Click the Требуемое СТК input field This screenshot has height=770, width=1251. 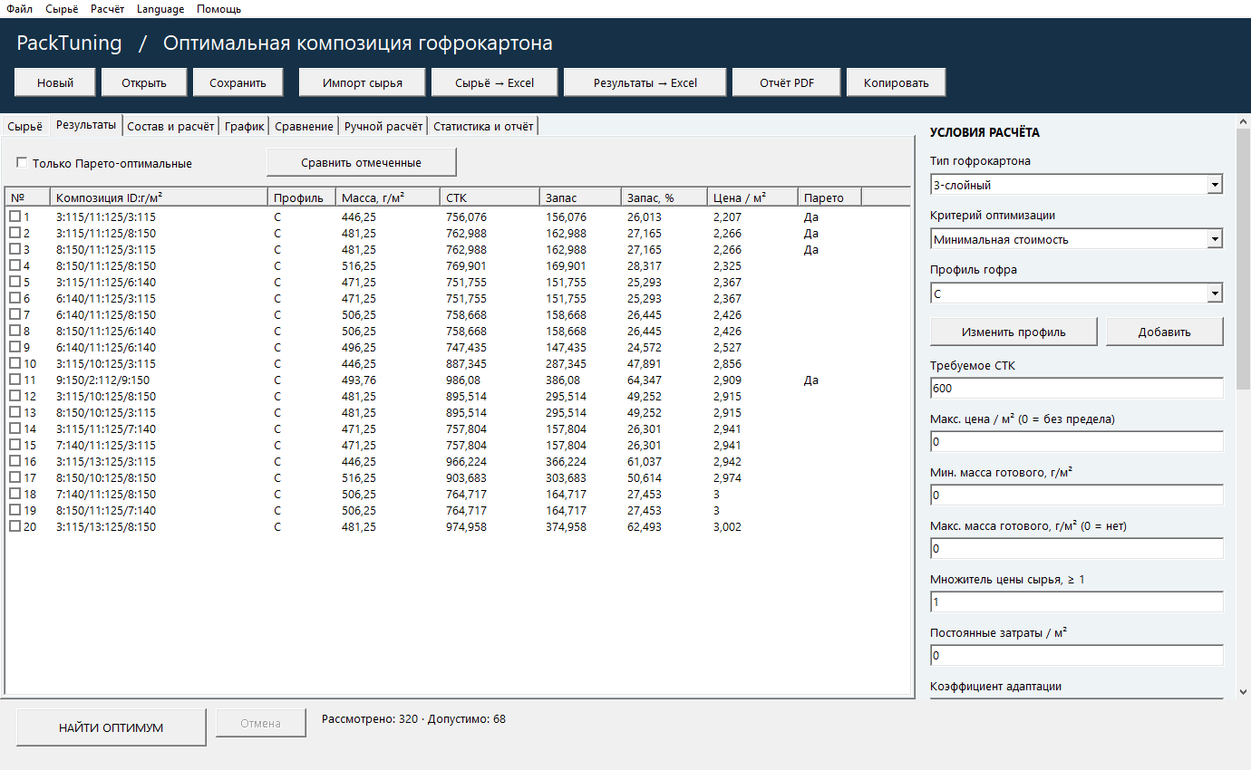[1077, 388]
